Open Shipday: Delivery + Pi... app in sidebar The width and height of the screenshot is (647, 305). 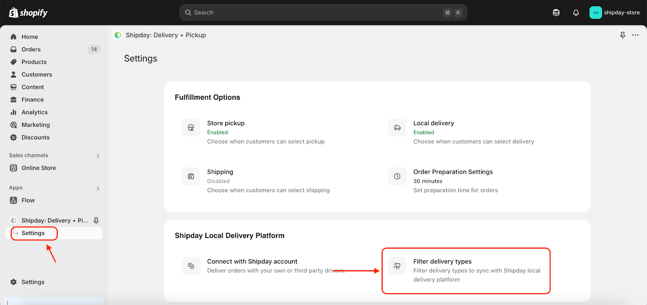coord(55,221)
